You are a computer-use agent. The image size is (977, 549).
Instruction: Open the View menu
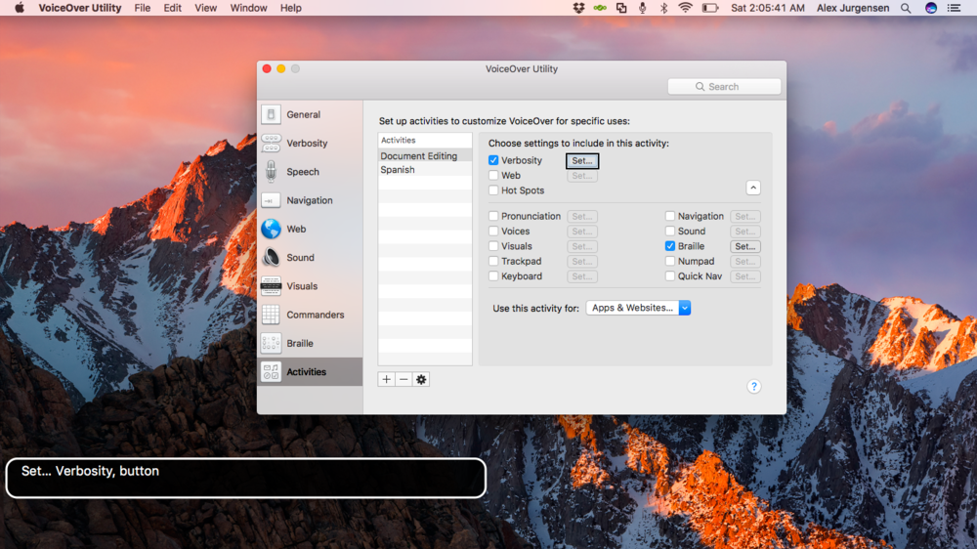(x=205, y=8)
